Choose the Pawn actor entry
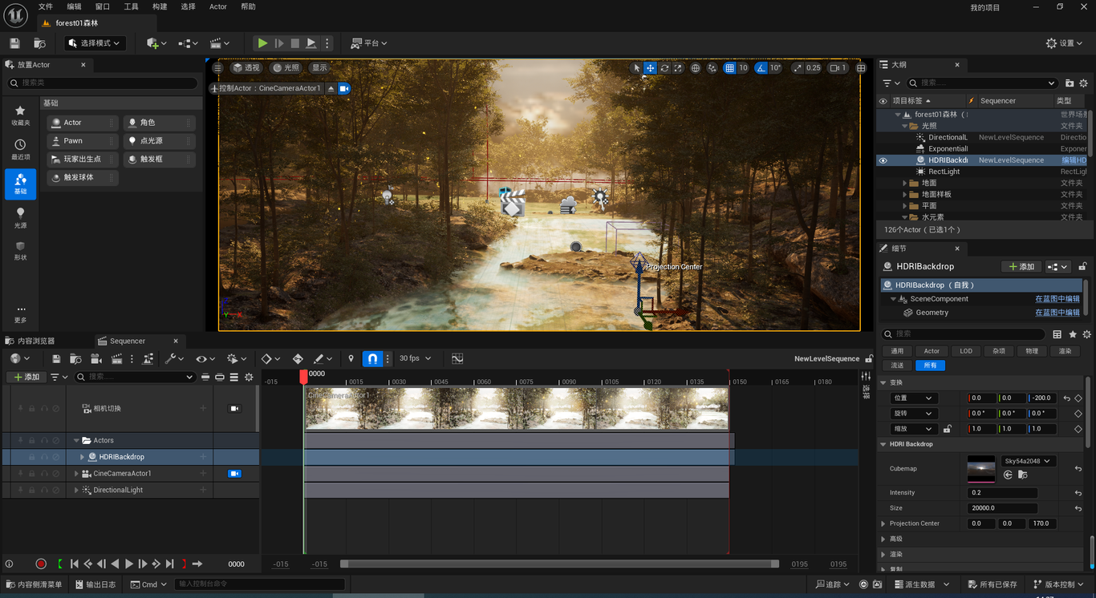 (x=83, y=140)
